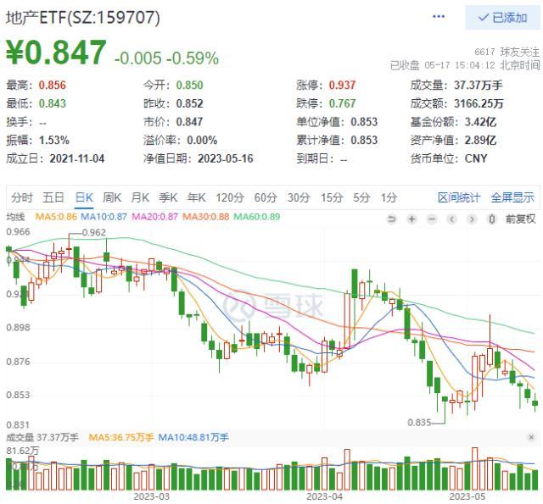This screenshot has width=543, height=504.
Task: Click the 涨停 value 0.937
Action: point(342,85)
